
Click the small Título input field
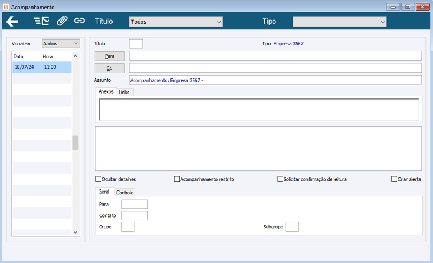[136, 44]
